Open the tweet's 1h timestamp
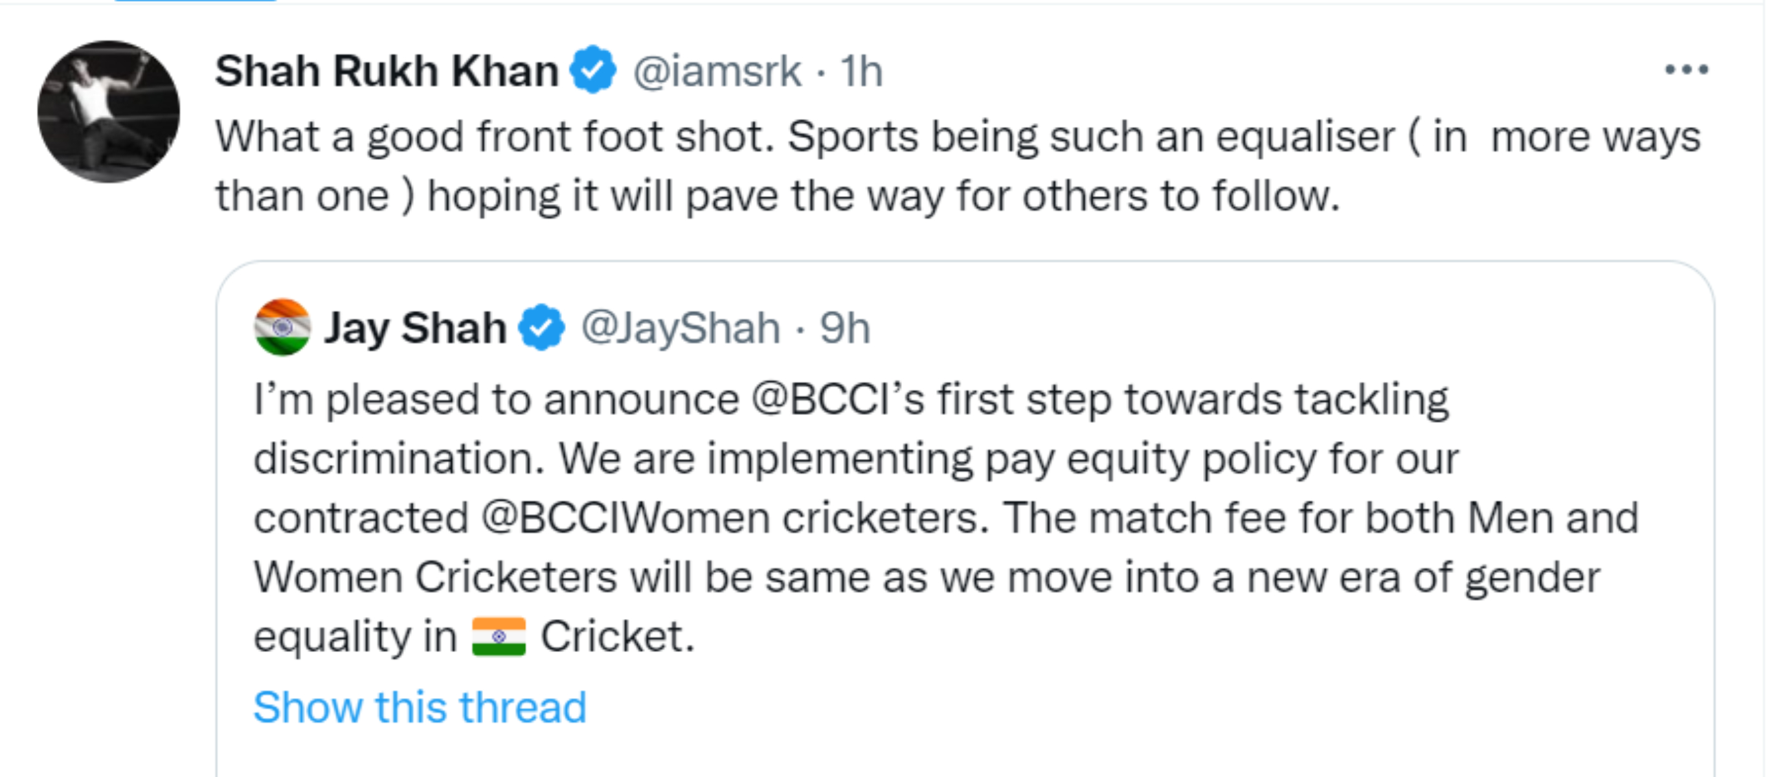1767x777 pixels. click(x=862, y=71)
